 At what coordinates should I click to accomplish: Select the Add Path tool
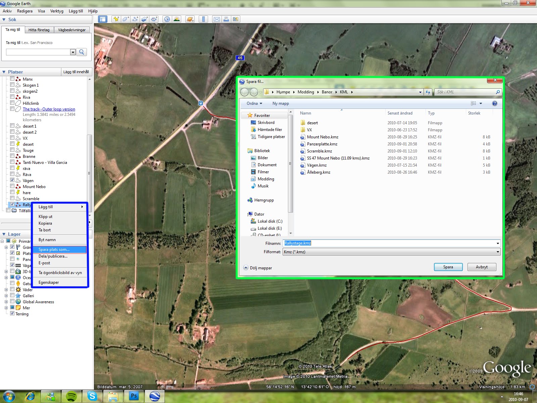[x=135, y=19]
